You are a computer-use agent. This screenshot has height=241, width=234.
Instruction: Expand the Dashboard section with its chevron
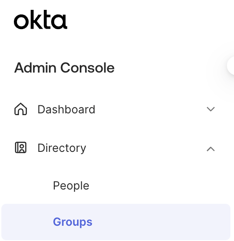210,109
